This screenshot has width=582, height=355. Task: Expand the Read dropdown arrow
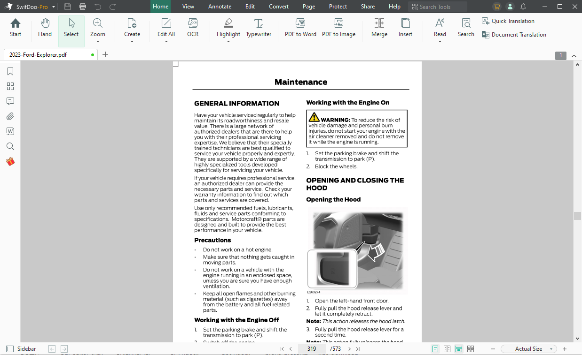pos(440,42)
